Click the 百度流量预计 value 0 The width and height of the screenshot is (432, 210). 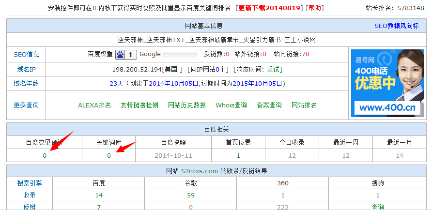[x=45, y=156]
